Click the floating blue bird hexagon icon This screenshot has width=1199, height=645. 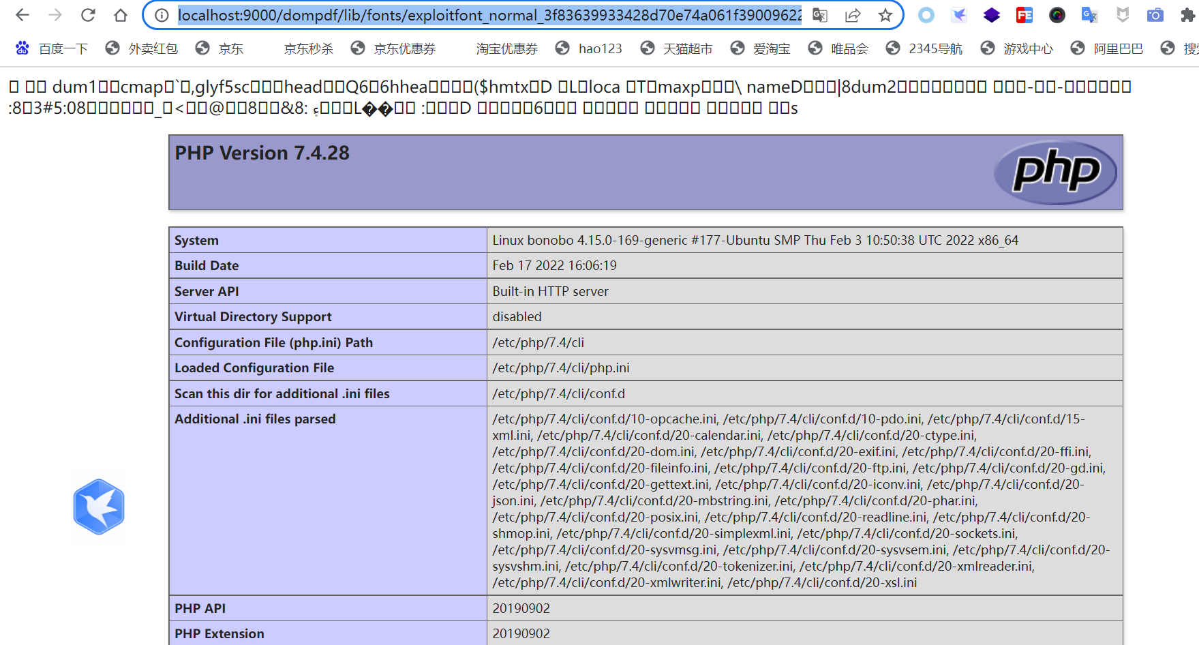point(99,507)
